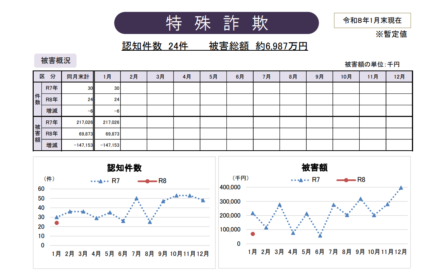Click the R7 triangle legend marker in 被害額 chart

(x=300, y=180)
